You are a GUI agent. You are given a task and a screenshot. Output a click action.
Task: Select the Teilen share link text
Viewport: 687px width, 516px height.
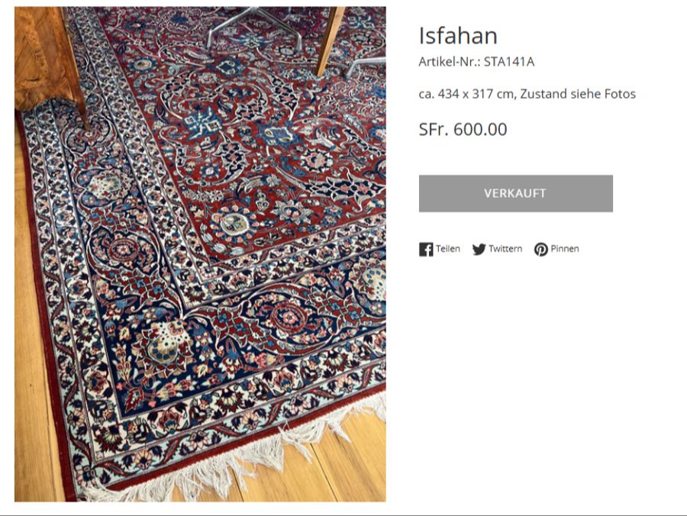coord(448,249)
